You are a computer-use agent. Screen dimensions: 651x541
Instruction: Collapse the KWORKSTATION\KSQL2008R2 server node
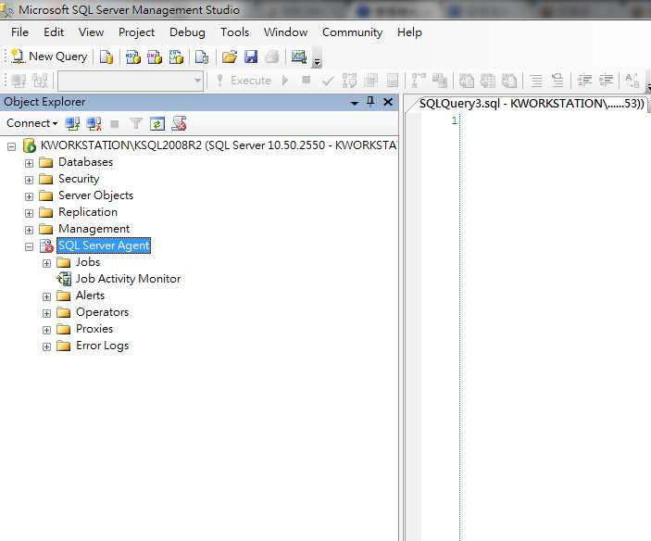point(12,146)
